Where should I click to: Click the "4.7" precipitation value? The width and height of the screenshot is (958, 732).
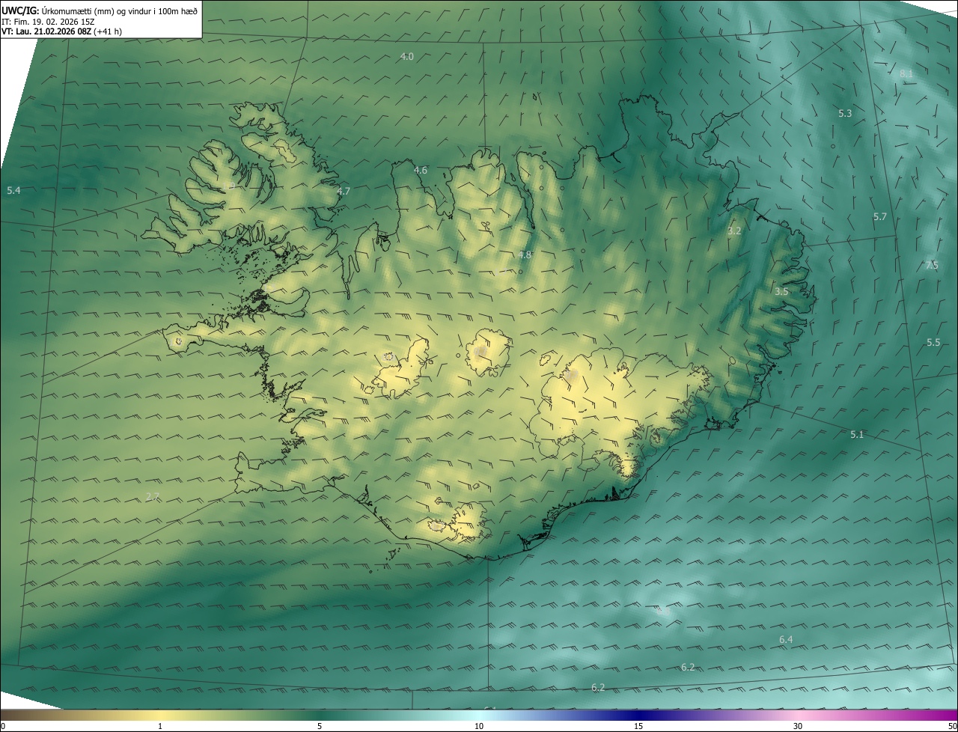[x=344, y=192]
